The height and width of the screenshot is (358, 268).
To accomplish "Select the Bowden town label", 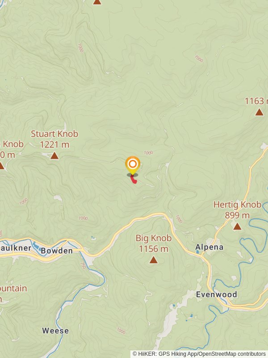I will 57,251.
